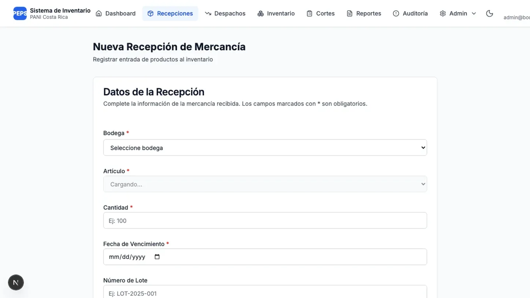Click the Reportes document icon

click(x=350, y=13)
